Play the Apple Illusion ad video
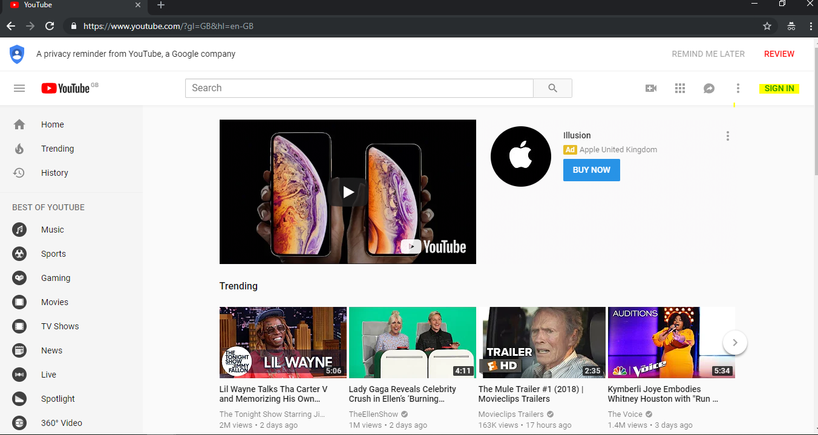The image size is (818, 435). click(348, 192)
